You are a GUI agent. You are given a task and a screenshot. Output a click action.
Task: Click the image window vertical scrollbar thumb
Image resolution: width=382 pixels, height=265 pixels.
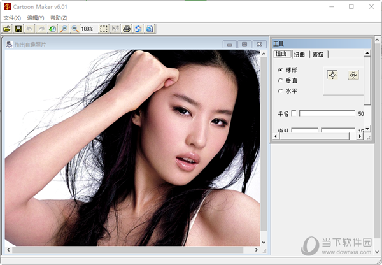(x=264, y=145)
